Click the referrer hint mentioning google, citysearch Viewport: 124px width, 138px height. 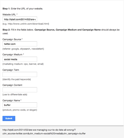23,49
